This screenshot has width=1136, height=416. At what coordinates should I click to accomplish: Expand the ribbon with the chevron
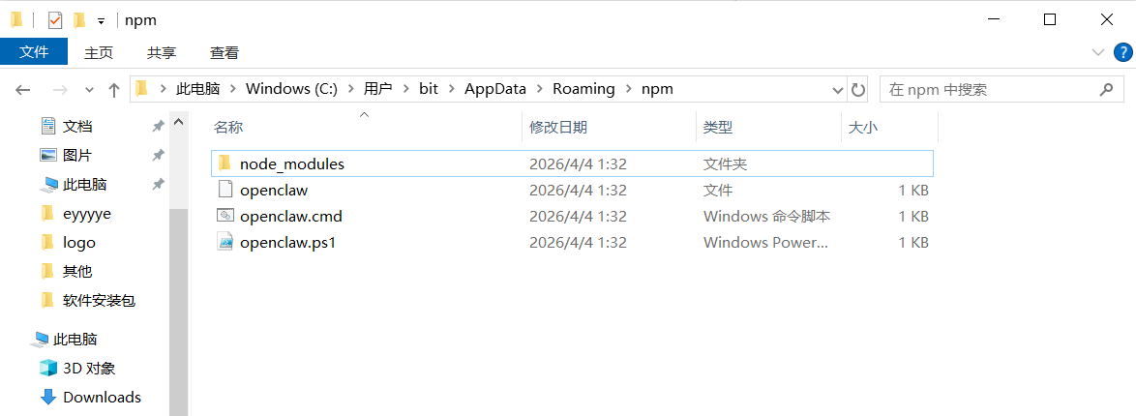1097,52
